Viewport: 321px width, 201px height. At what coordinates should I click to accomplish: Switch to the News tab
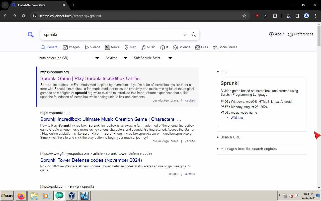click(x=112, y=47)
